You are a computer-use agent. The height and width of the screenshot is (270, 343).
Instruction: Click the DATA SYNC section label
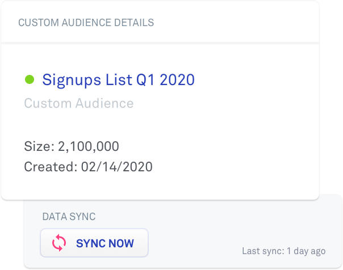click(x=69, y=217)
